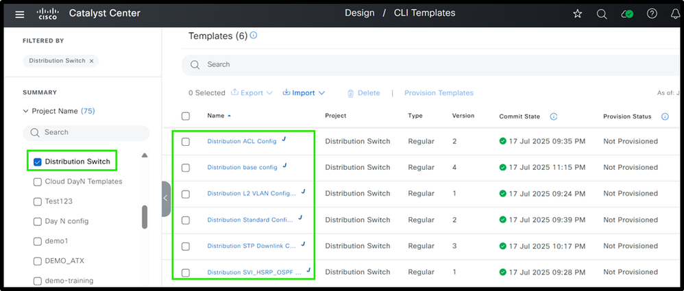Collapse the left filter panel handle
Screen dimensions: 684x291
[166, 198]
